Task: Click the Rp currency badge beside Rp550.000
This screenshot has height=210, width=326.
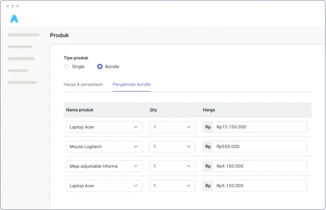Action: coord(208,147)
